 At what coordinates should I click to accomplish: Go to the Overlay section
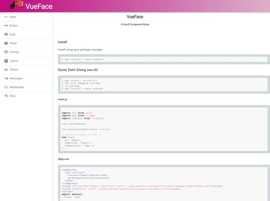pos(14,52)
